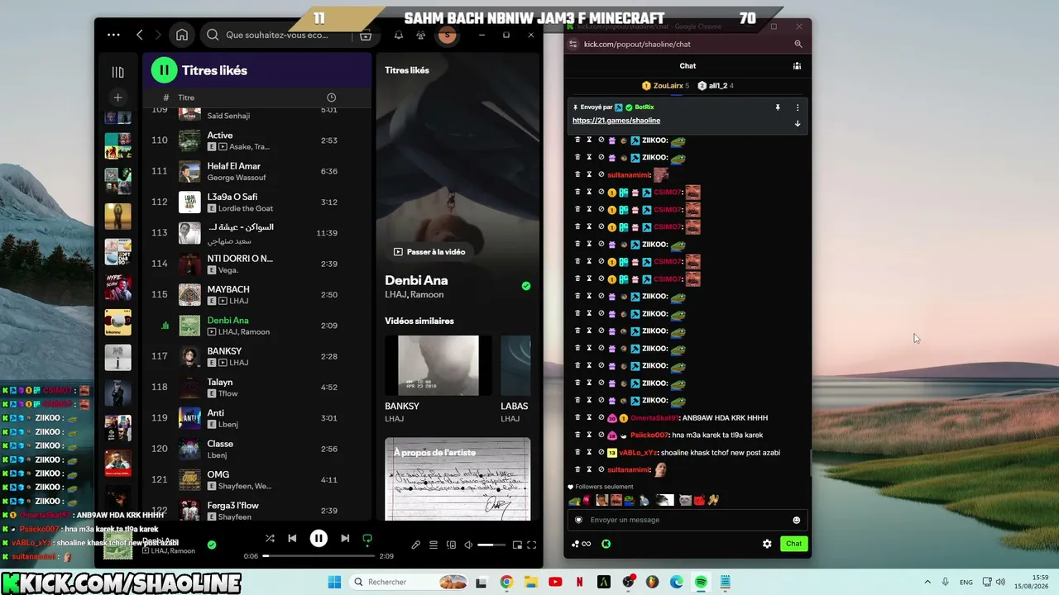Skip to the next track in Spotify
1059x595 pixels.
click(x=345, y=538)
